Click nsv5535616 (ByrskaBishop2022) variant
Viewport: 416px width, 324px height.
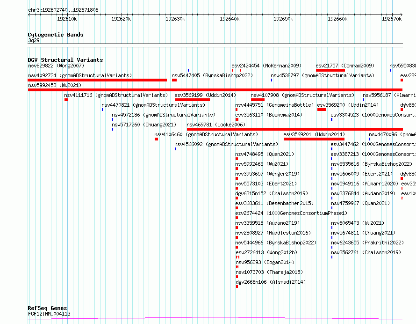(x=372, y=164)
